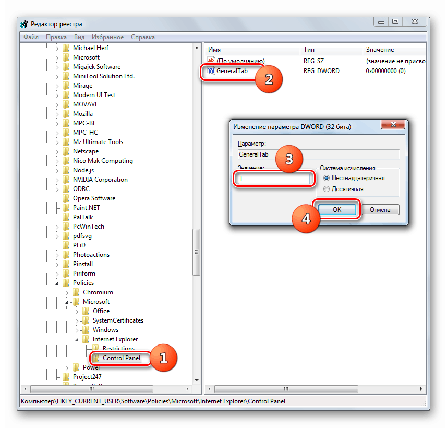
Task: Click the Netscape folder icon
Action: 66,151
